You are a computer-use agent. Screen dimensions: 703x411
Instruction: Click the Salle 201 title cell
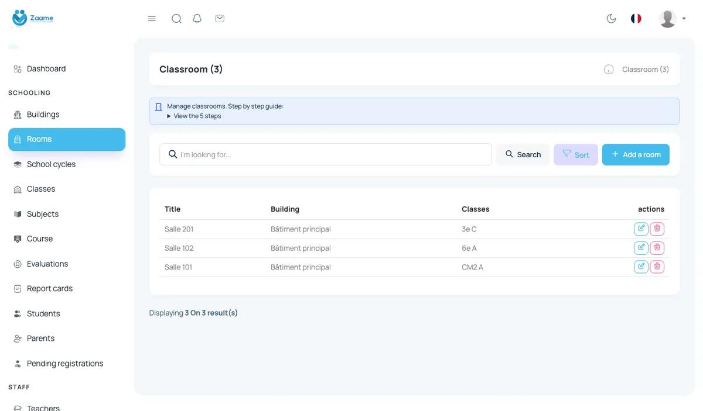pos(179,229)
